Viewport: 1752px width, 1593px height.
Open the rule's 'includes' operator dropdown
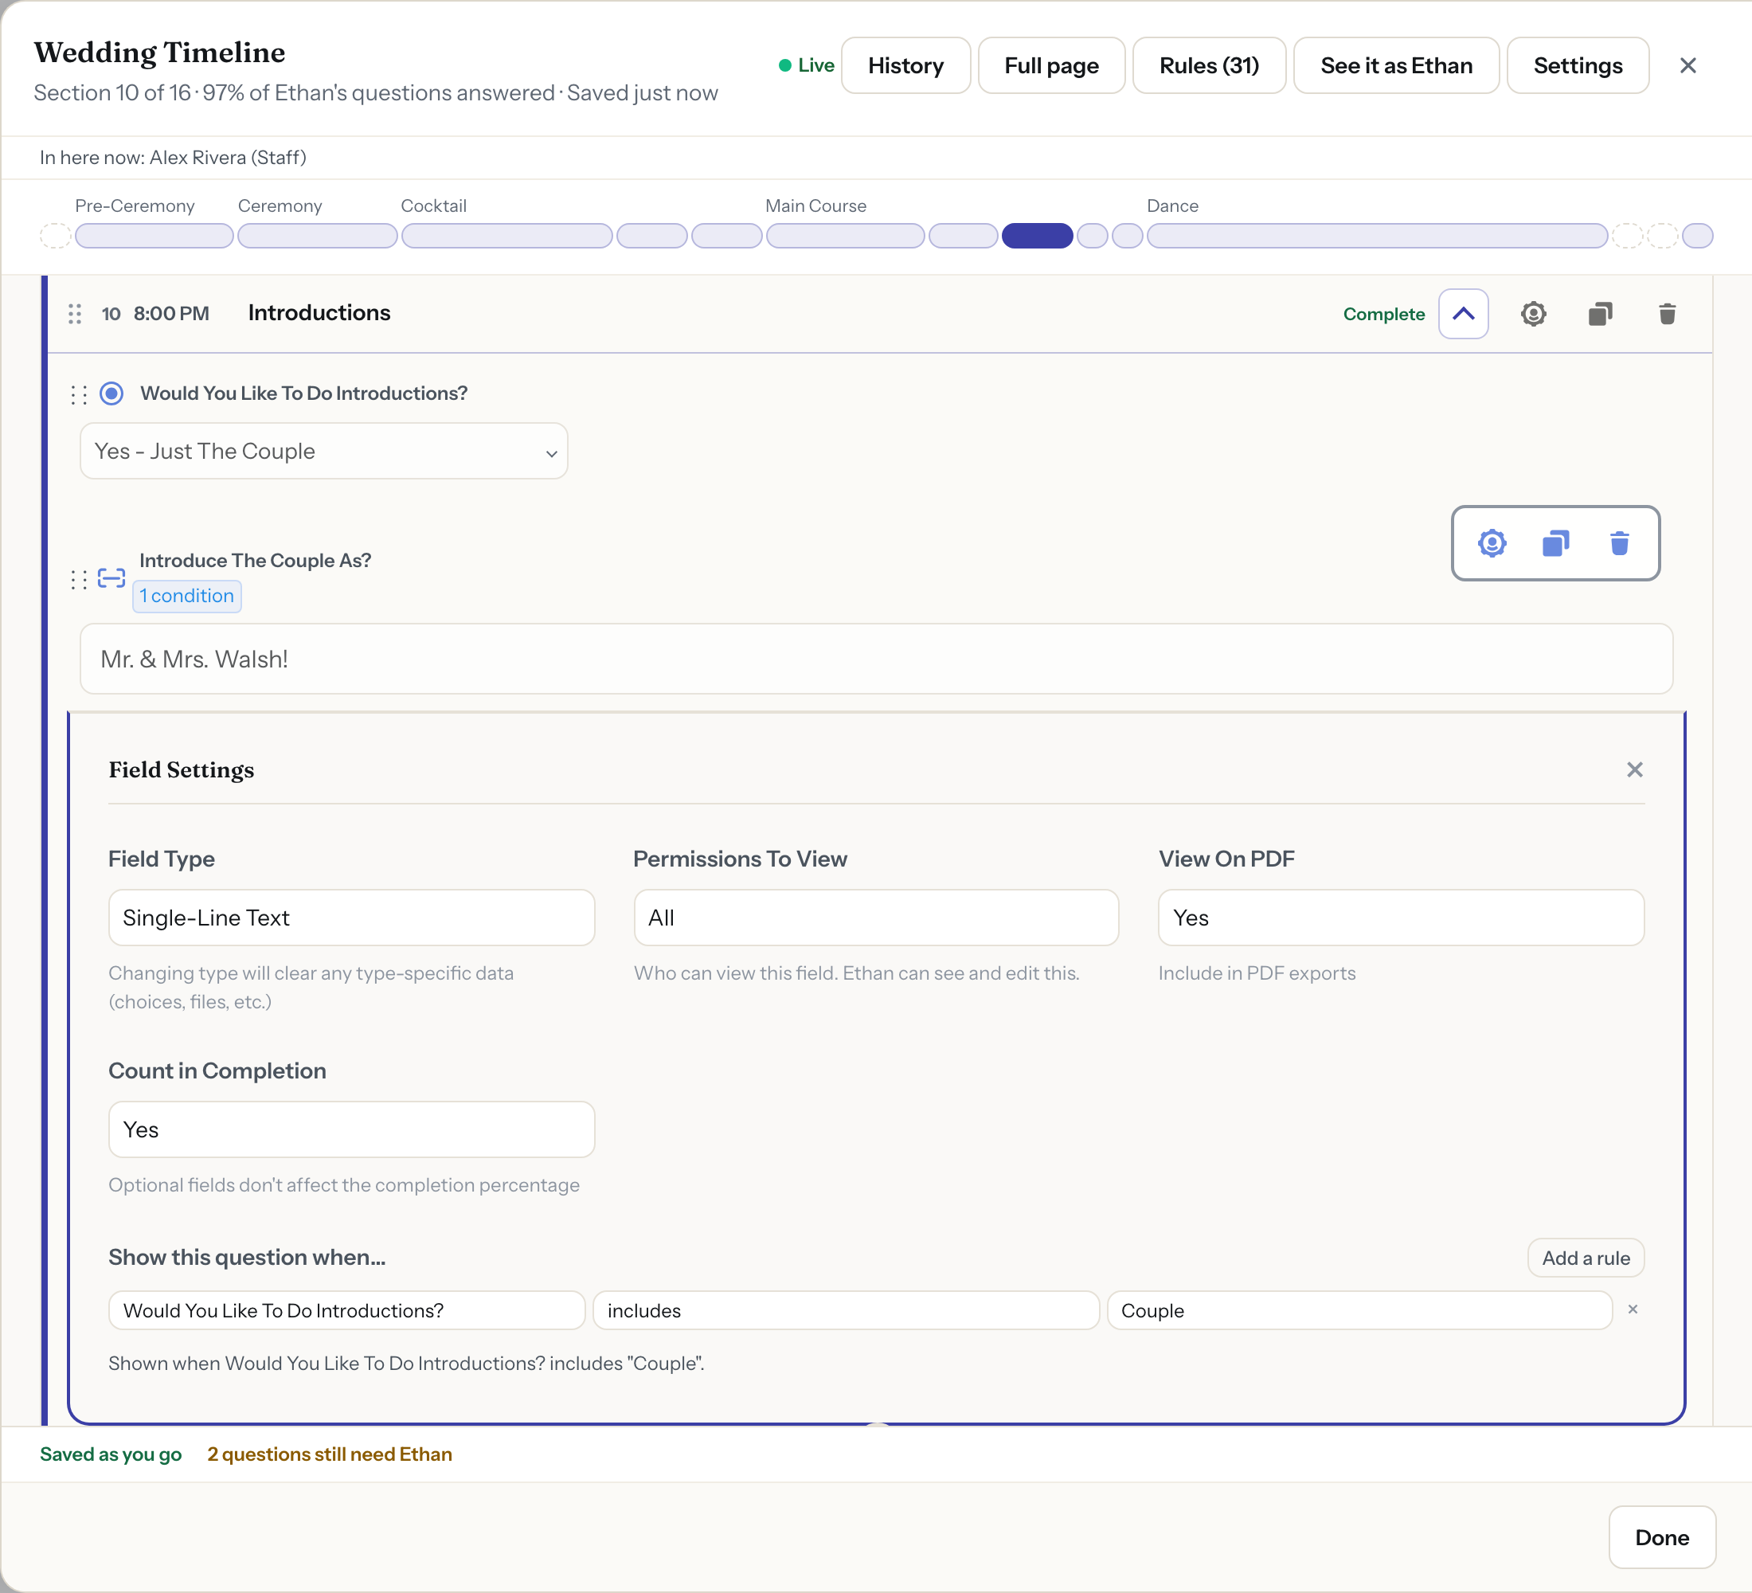pyautogui.click(x=846, y=1310)
